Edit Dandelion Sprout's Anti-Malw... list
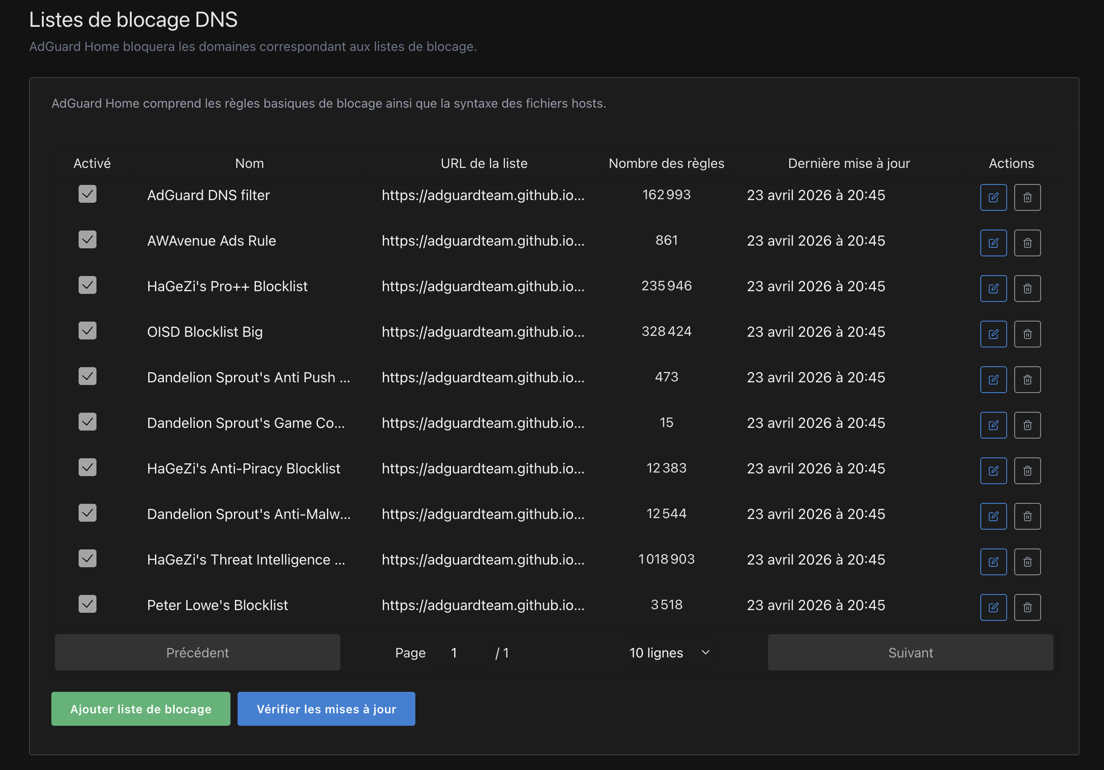Viewport: 1104px width, 770px height. 993,516
